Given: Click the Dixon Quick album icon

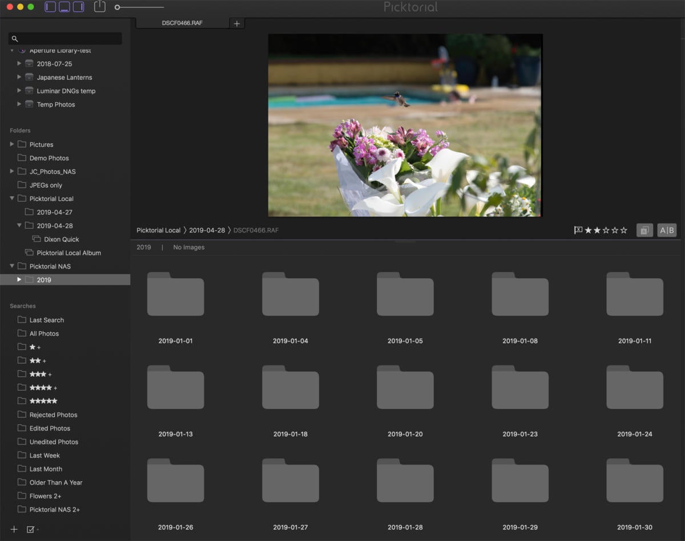Looking at the screenshot, I should click(37, 239).
